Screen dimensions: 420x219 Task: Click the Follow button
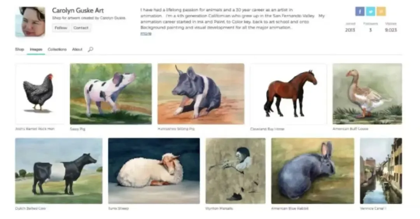[x=61, y=28]
